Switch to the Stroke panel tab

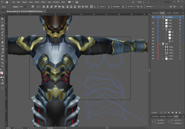tap(170, 13)
